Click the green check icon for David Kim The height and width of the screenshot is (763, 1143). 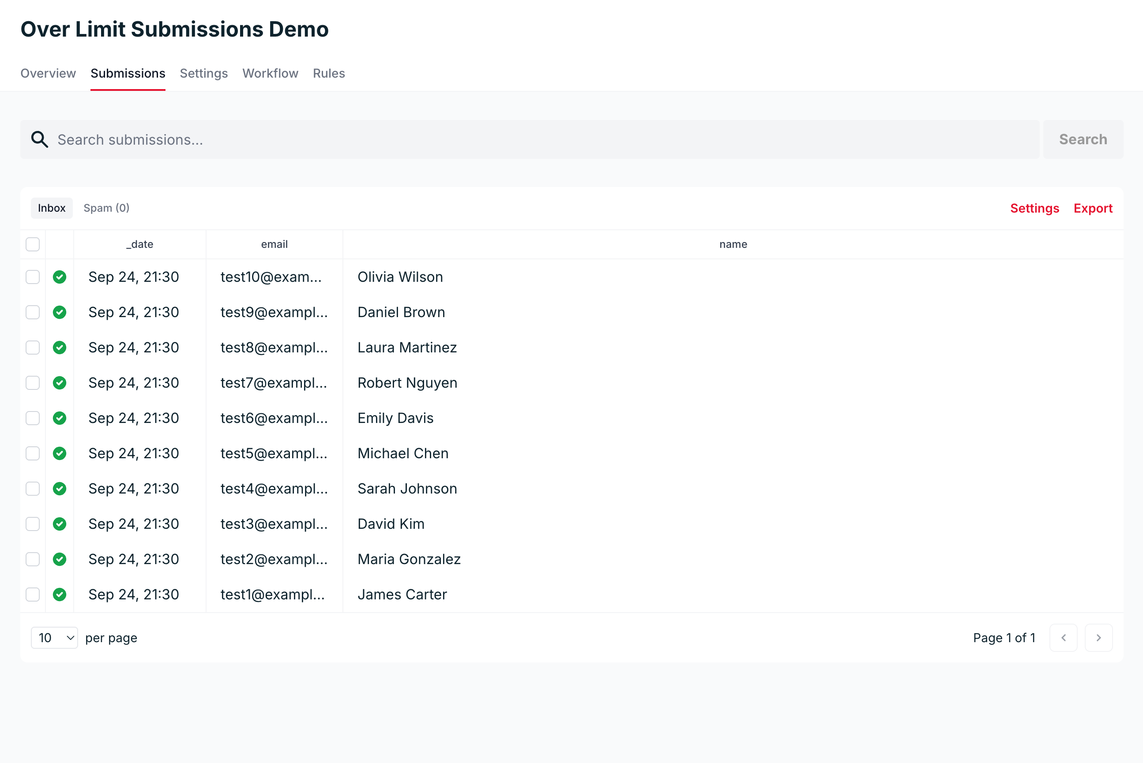[60, 524]
